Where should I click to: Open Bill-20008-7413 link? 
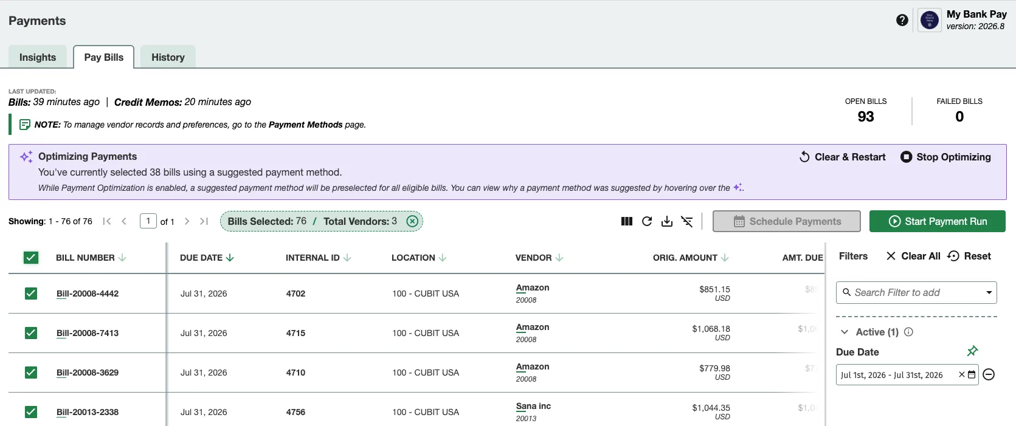pos(88,333)
